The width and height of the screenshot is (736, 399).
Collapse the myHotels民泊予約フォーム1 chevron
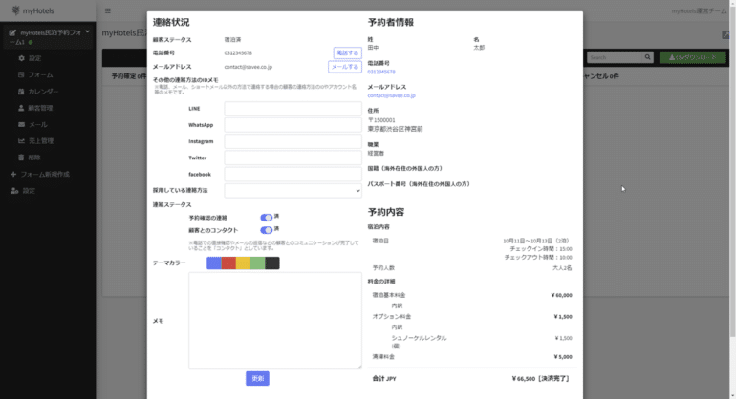(88, 31)
